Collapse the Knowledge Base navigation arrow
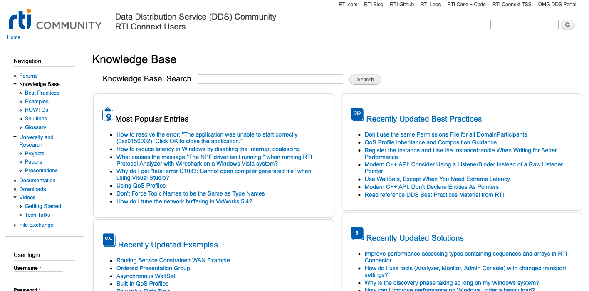Viewport: 589px width, 291px height. pyautogui.click(x=15, y=84)
